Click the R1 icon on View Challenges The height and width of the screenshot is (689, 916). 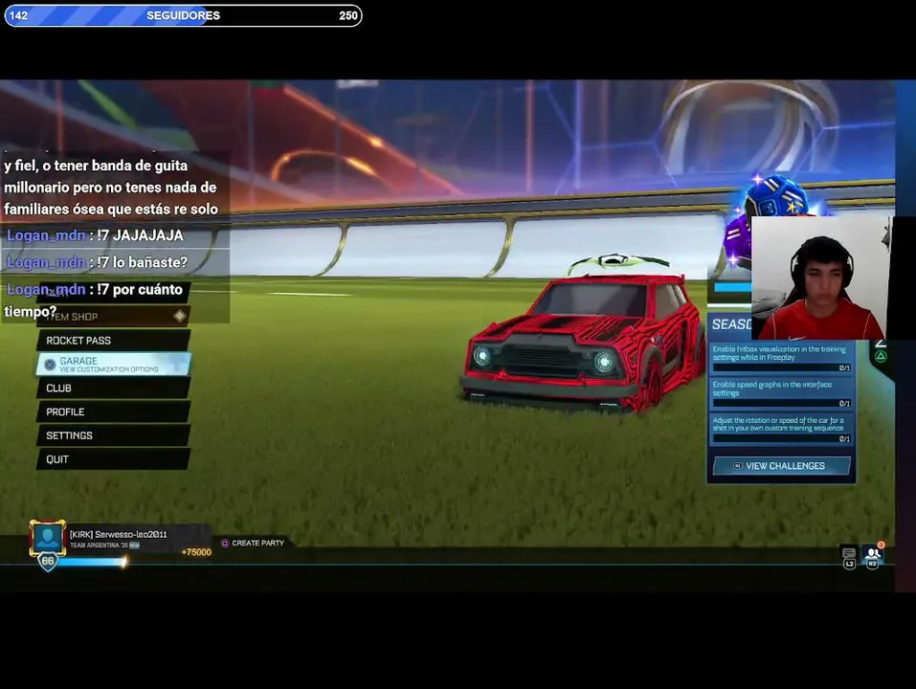pos(737,466)
